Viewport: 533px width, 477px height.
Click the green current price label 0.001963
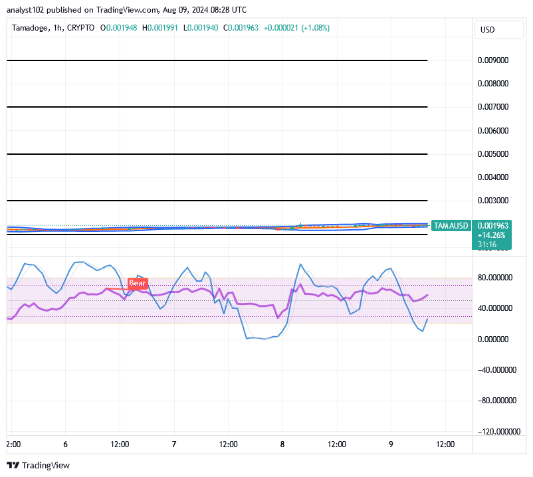tap(492, 226)
